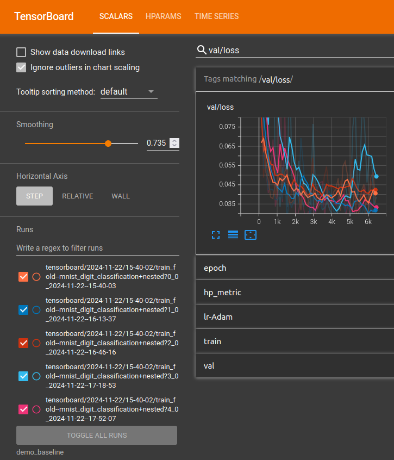Viewport: 394px width, 460px height.
Task: Expand the epoch tag group
Action: (295, 268)
